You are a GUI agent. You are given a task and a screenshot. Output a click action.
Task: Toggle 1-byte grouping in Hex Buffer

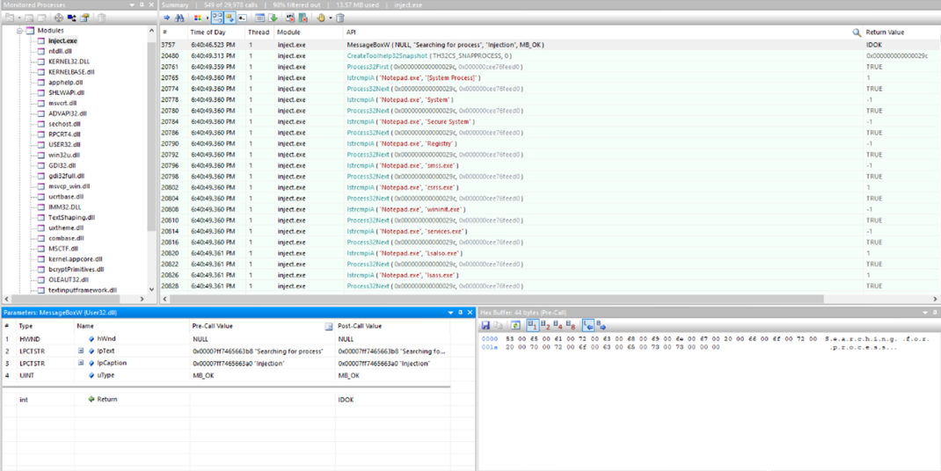[x=533, y=326]
